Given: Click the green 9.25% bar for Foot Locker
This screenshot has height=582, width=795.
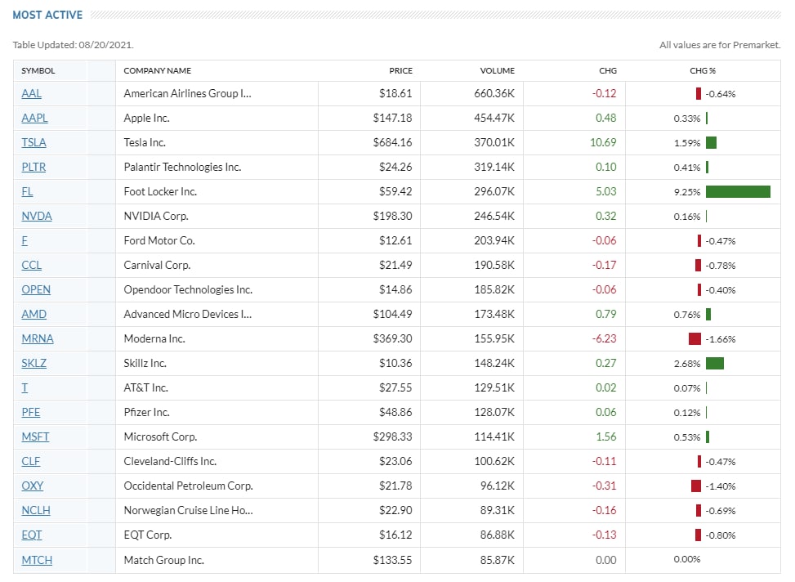Looking at the screenshot, I should [738, 191].
